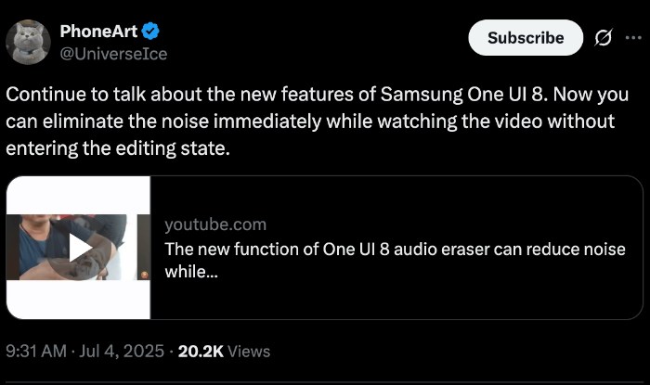Image resolution: width=650 pixels, height=385 pixels.
Task: Click the Grok explain-post icon
Action: [602, 38]
